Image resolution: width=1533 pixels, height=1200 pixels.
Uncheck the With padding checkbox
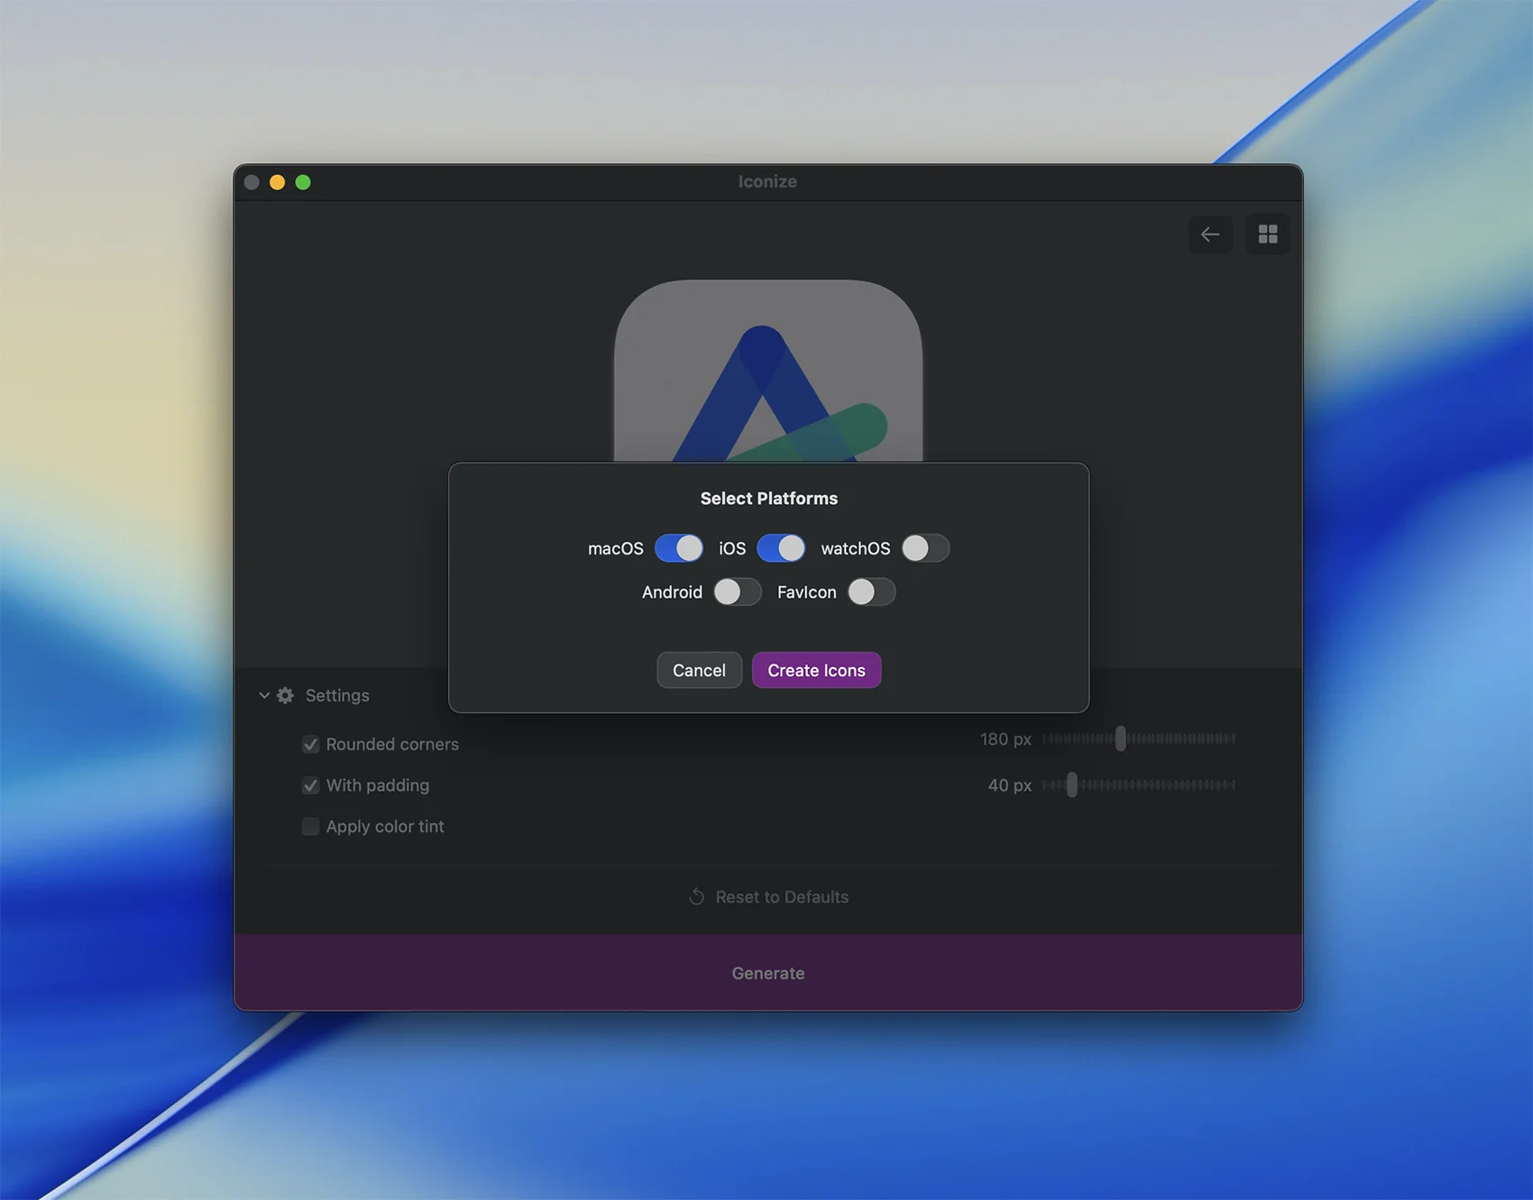[310, 785]
